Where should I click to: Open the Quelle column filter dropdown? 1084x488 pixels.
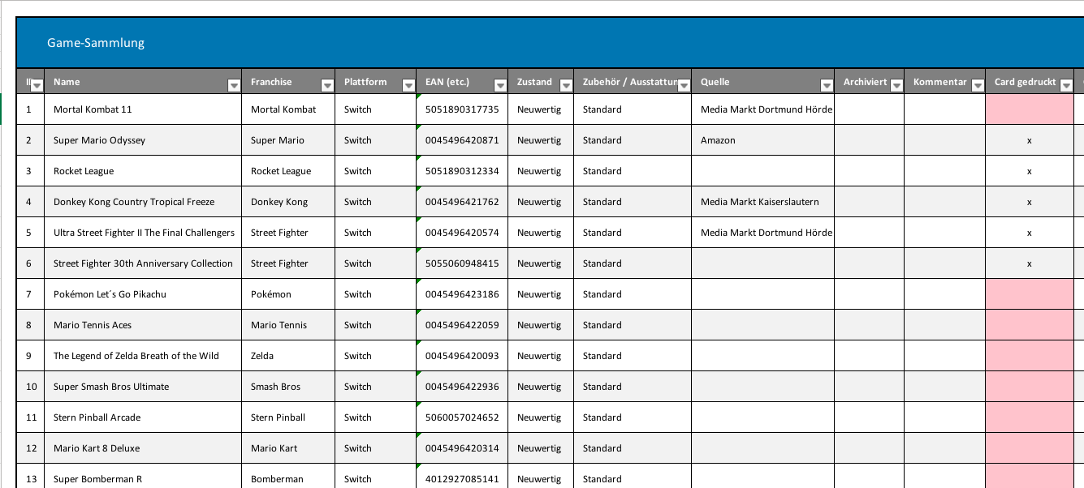pos(827,85)
